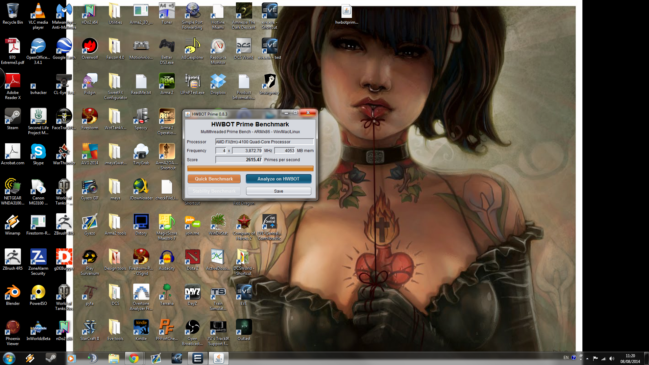Open the Recycle Bin icon
The height and width of the screenshot is (365, 649).
13,14
